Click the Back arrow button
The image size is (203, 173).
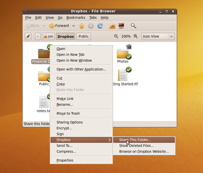tap(32, 26)
